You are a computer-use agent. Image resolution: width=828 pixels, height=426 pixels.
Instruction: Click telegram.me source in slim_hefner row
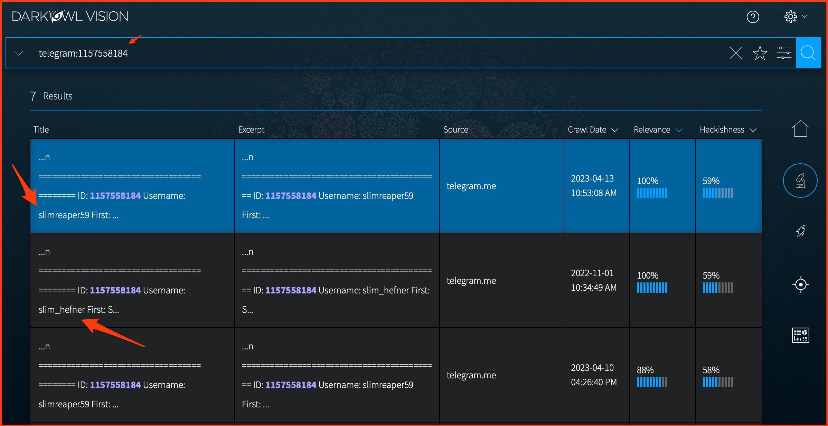[x=471, y=281]
